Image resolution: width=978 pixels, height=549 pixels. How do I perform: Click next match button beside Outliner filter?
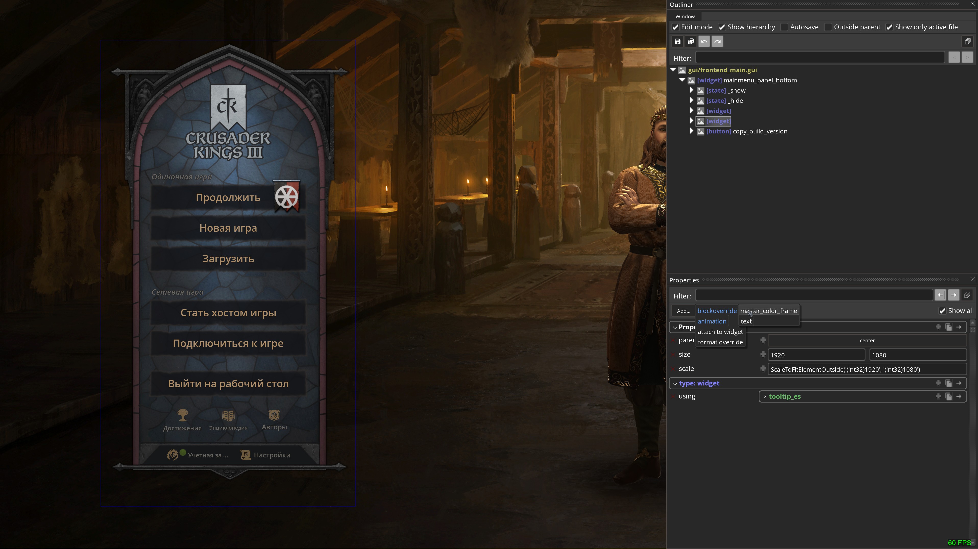(967, 58)
